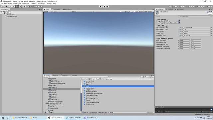Open Windows Start menu

[3, 118]
